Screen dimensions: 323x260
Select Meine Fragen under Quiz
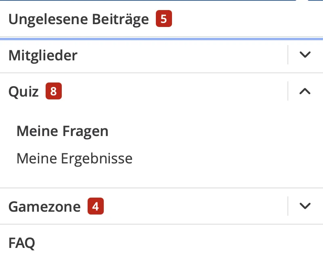click(x=62, y=131)
